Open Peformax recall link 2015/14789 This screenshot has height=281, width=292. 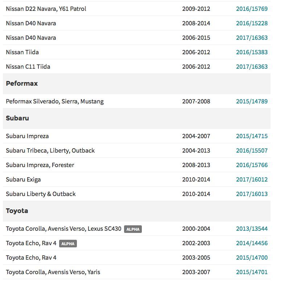coord(252,101)
